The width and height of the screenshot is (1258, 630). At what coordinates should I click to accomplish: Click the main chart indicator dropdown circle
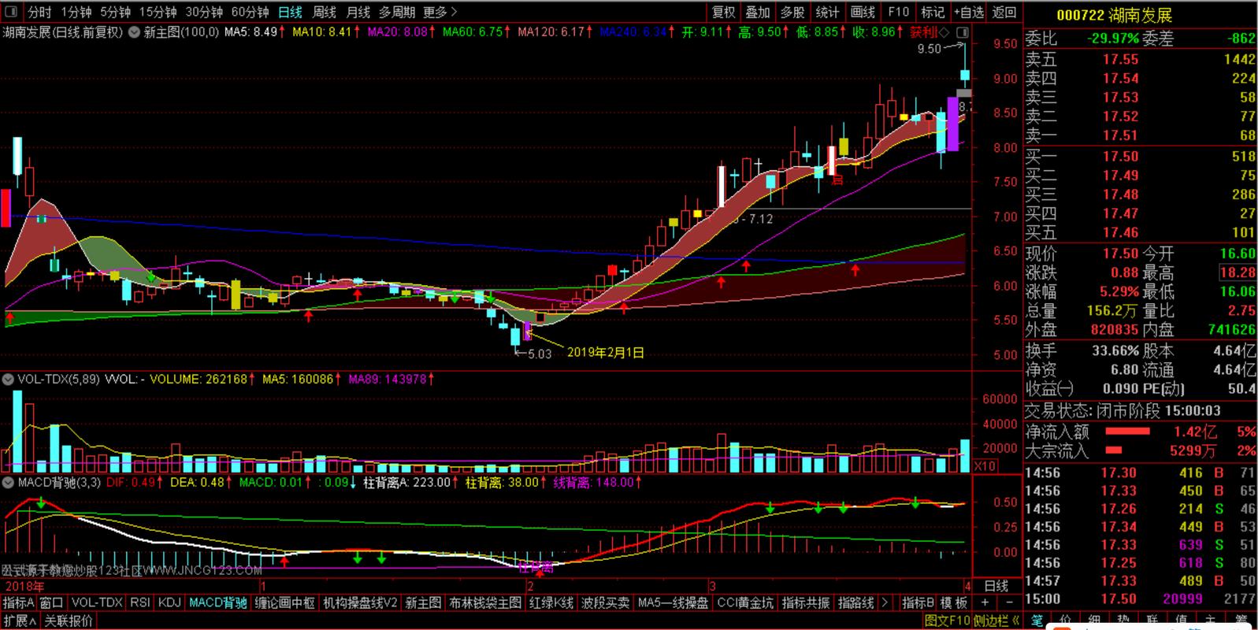tap(134, 32)
